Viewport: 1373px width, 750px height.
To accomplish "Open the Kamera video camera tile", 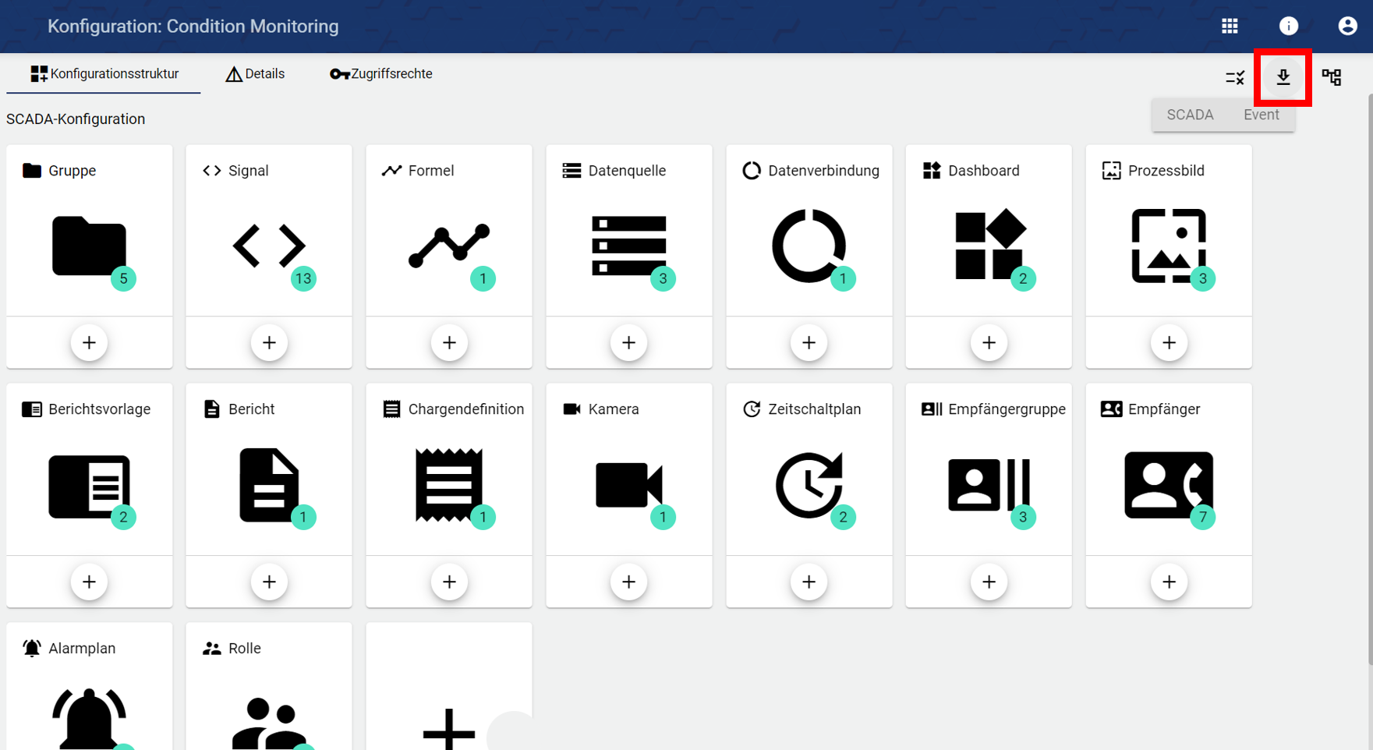I will 628,485.
